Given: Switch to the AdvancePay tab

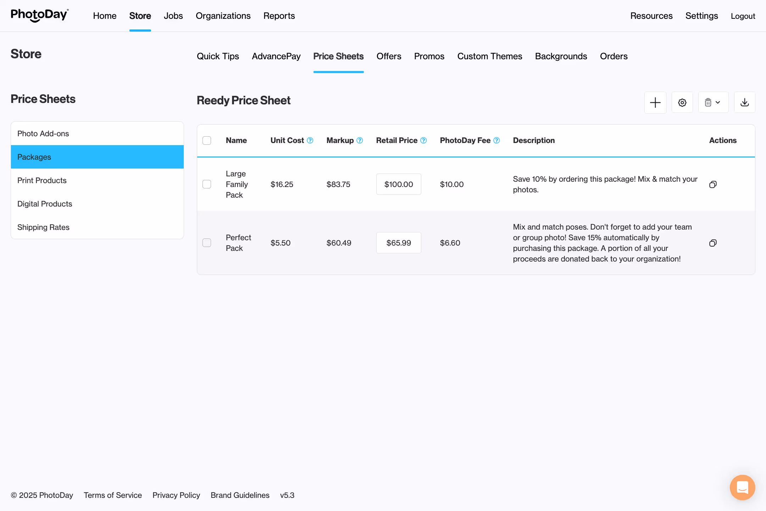Looking at the screenshot, I should point(276,56).
